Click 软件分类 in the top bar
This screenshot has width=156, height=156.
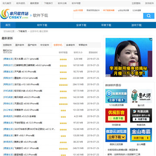coord(62,3)
